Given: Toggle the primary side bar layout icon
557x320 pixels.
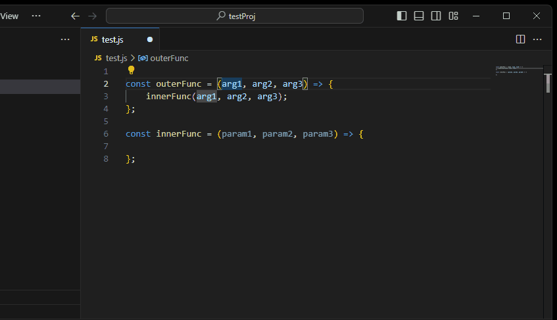Looking at the screenshot, I should click(x=401, y=16).
